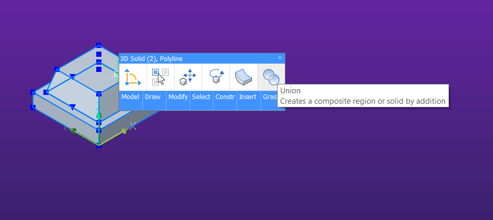Click the orange axes-with-arc icon in quad

coord(133,77)
